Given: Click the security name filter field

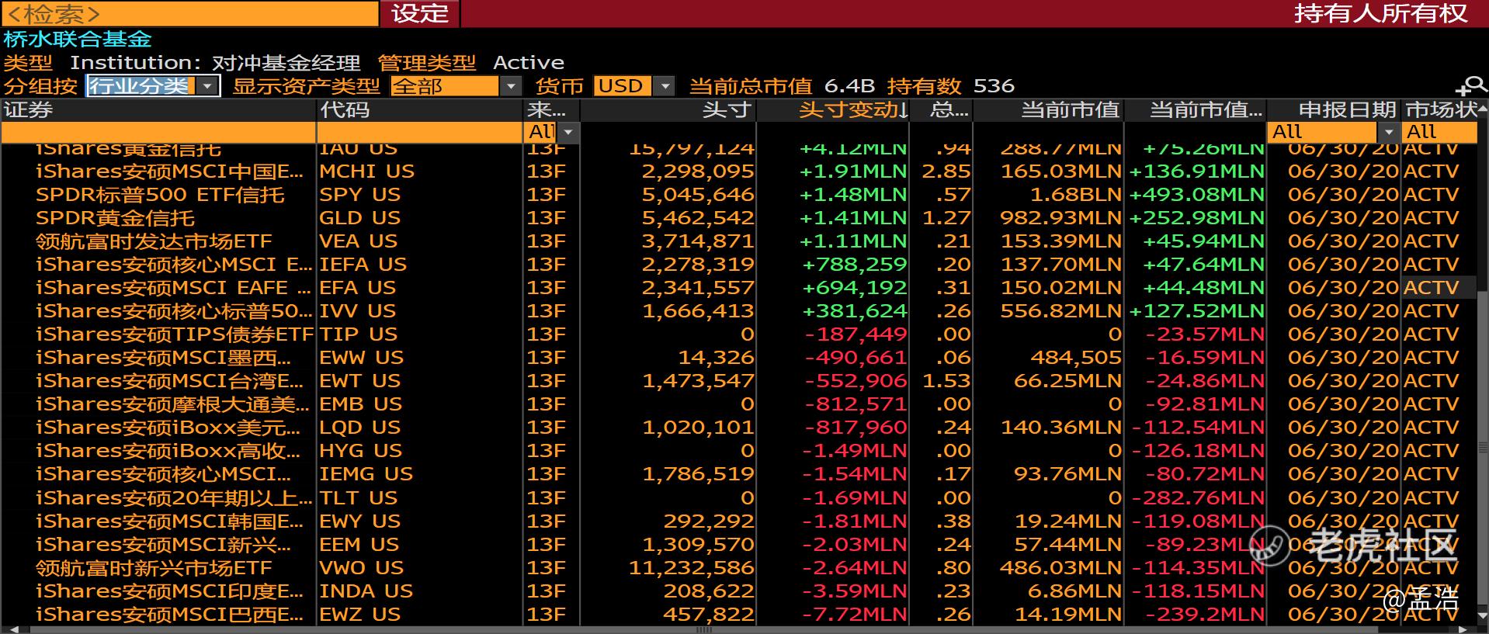Looking at the screenshot, I should coord(158,132).
